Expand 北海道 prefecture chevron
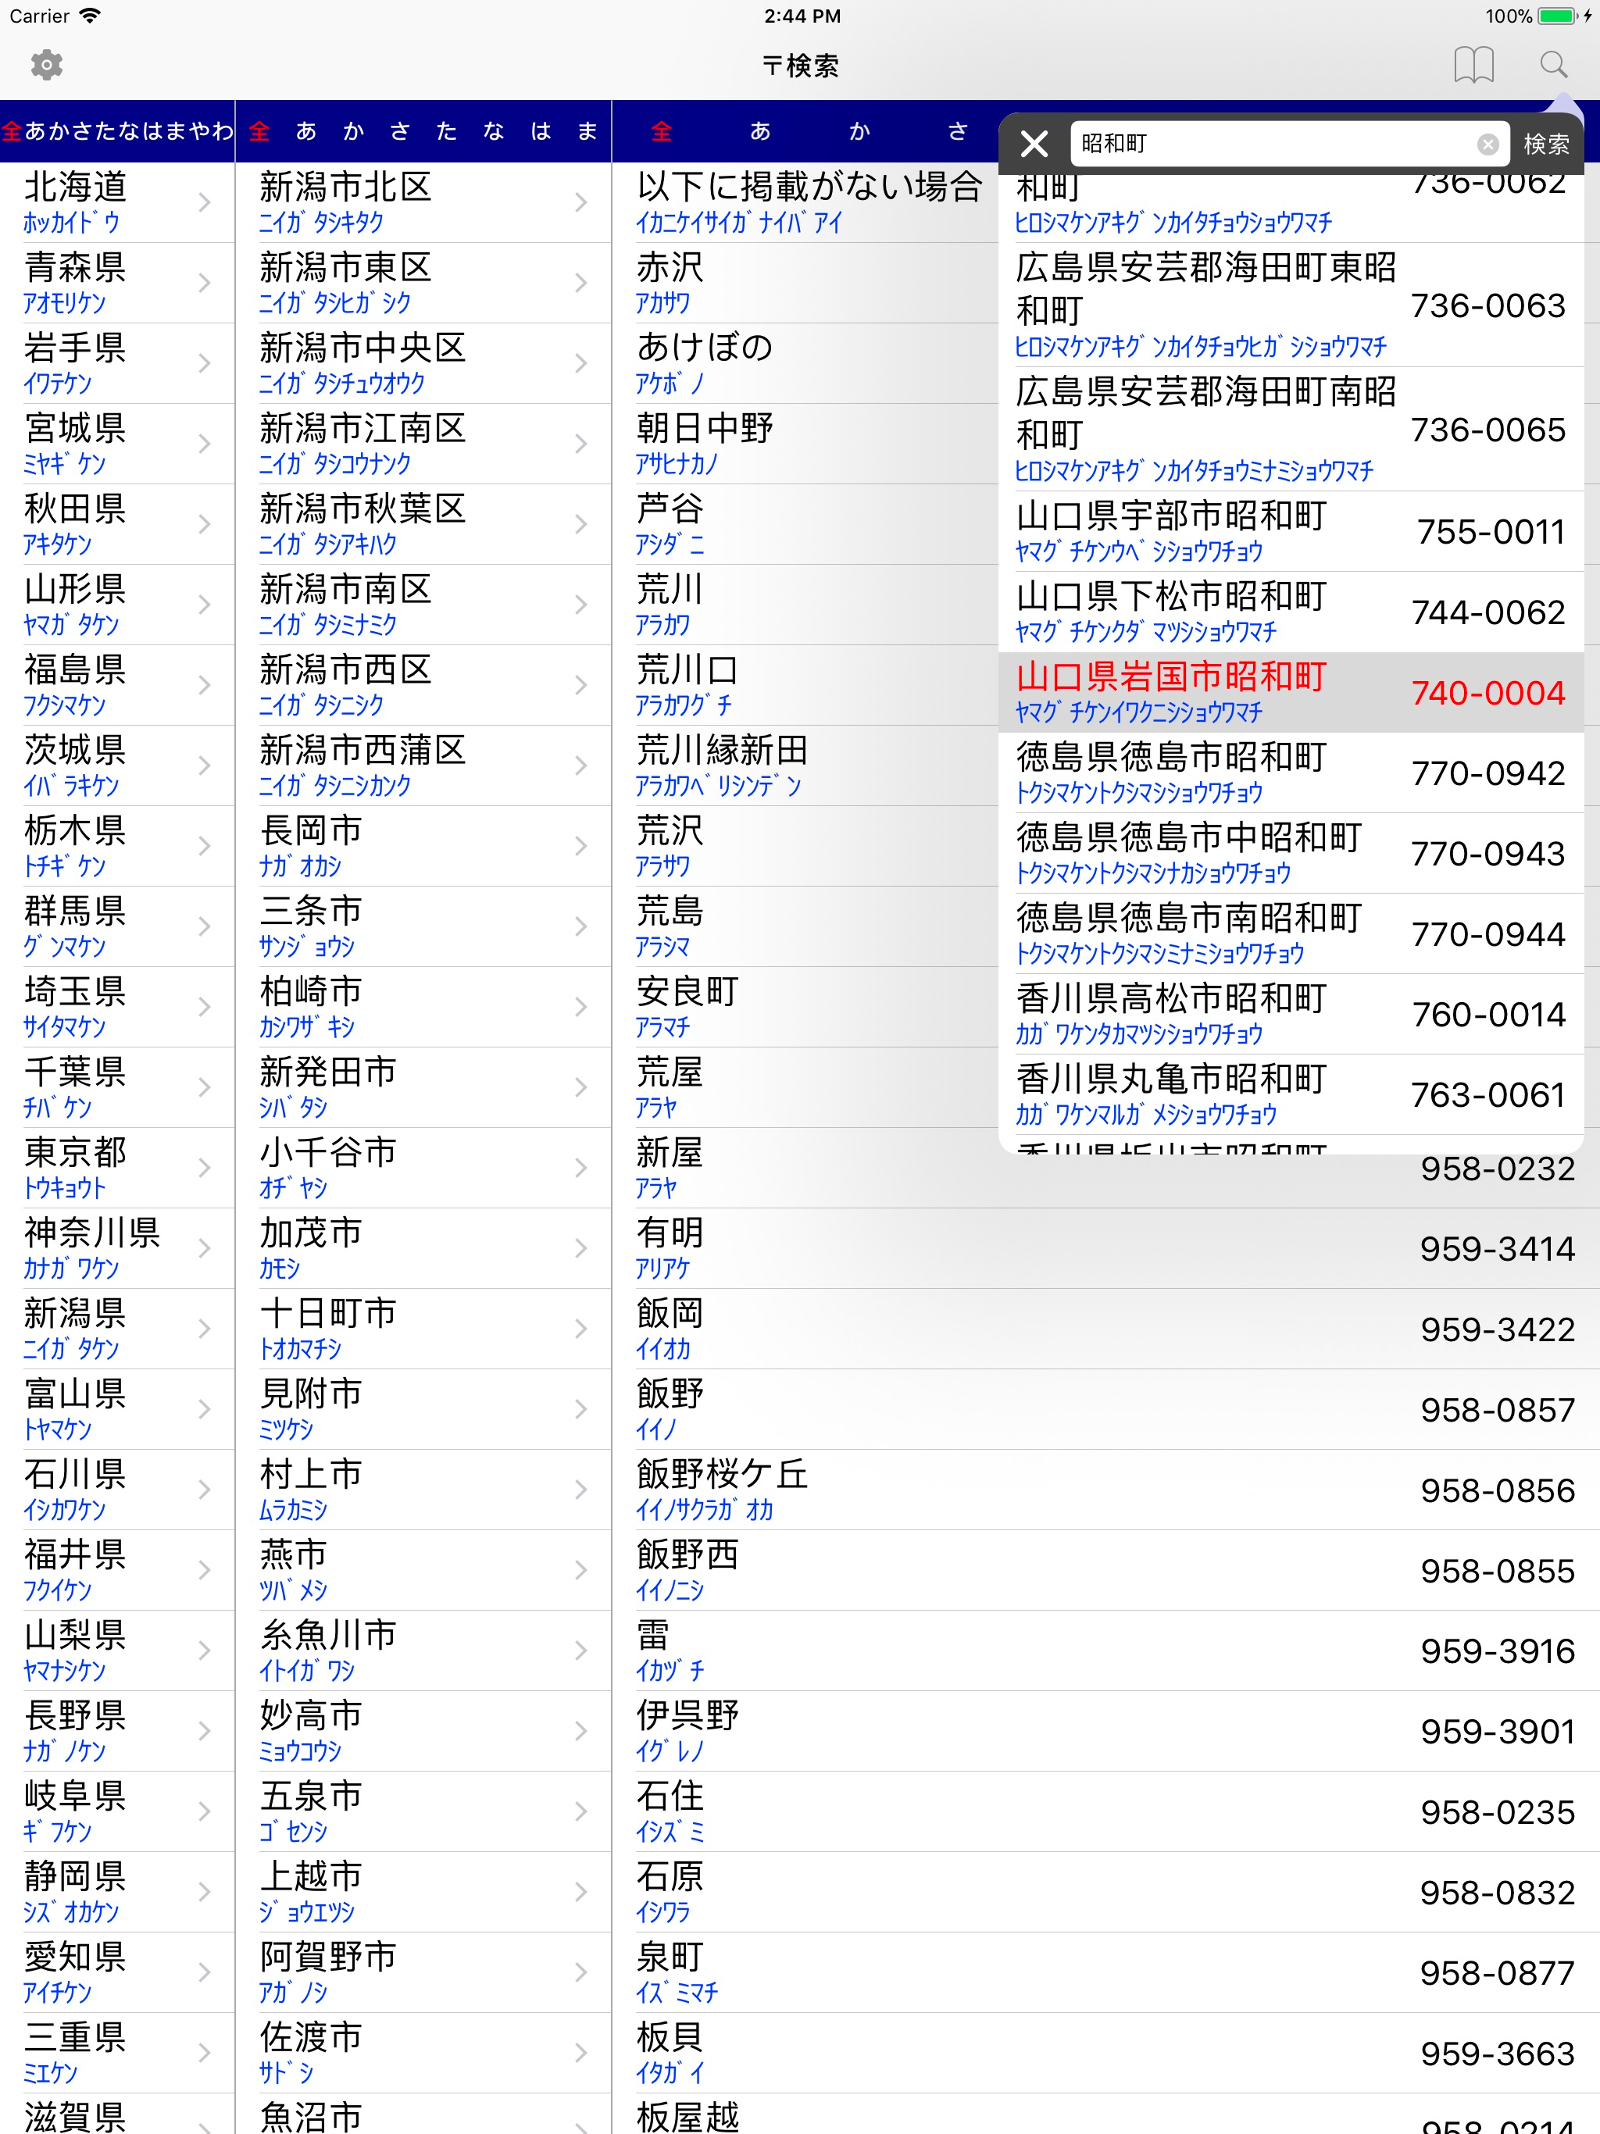The width and height of the screenshot is (1600, 2134). pos(204,202)
